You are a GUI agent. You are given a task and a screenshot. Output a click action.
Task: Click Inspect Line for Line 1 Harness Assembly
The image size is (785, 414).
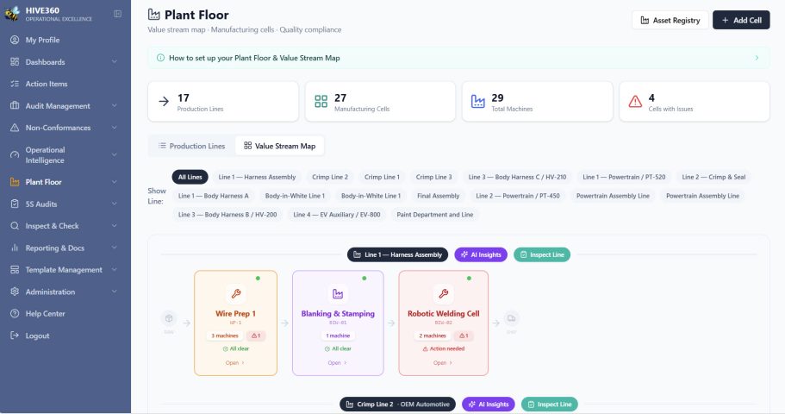coord(542,254)
